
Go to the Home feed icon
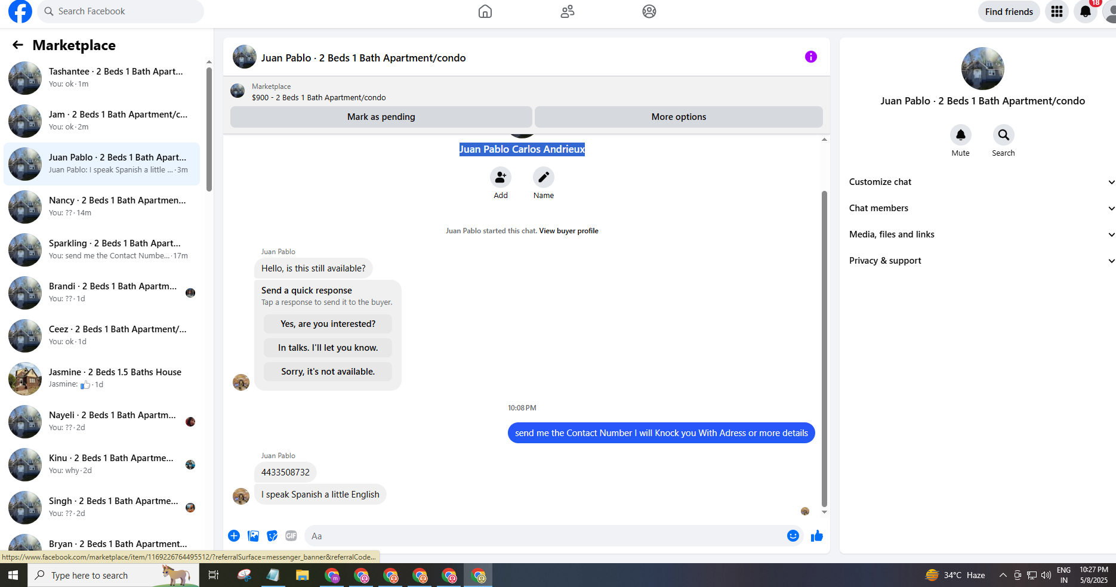click(x=485, y=11)
